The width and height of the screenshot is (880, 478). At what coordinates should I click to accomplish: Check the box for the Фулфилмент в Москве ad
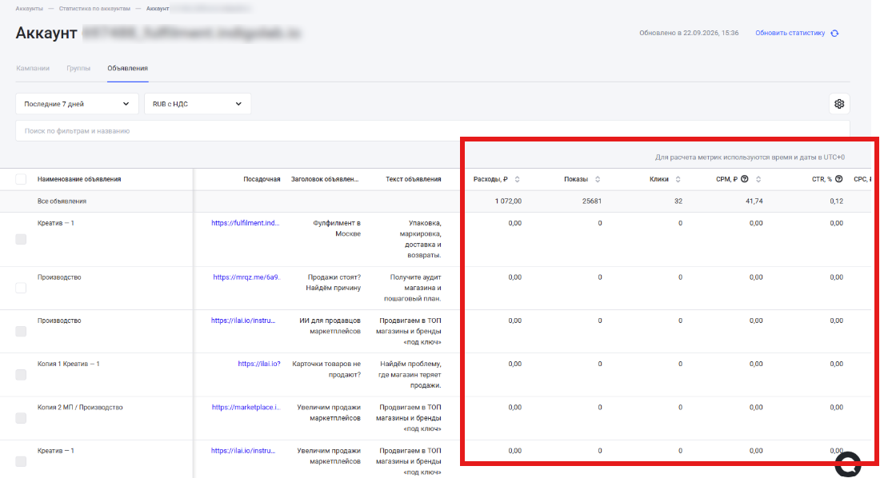click(21, 239)
